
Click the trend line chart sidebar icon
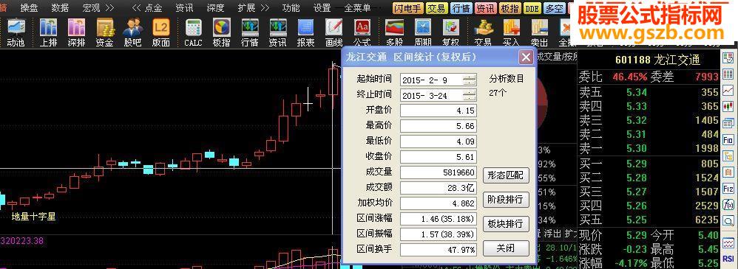[x=728, y=90]
